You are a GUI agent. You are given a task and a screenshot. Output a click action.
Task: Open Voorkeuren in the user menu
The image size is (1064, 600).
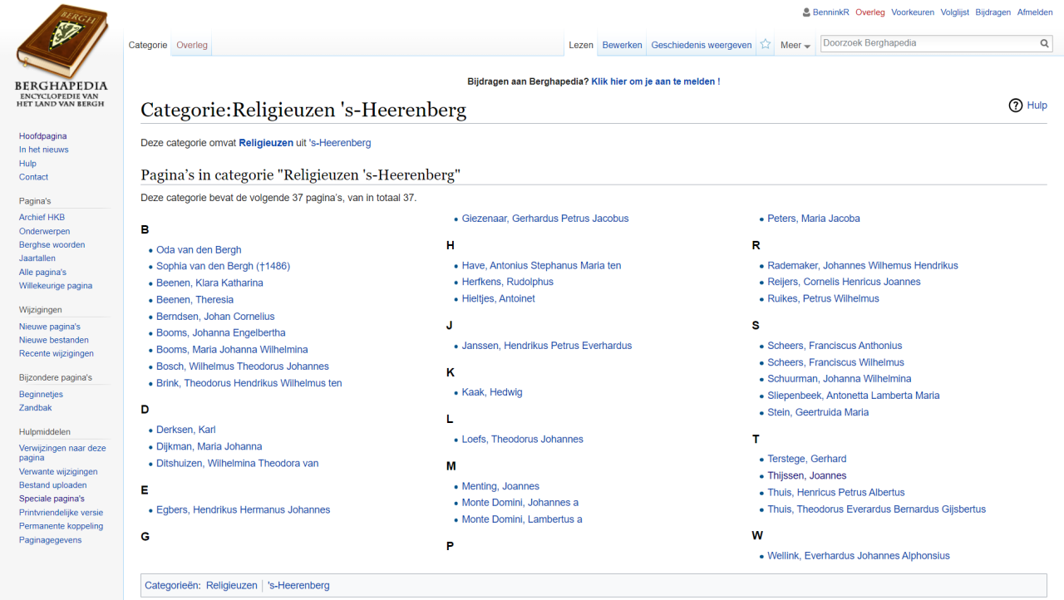coord(913,12)
